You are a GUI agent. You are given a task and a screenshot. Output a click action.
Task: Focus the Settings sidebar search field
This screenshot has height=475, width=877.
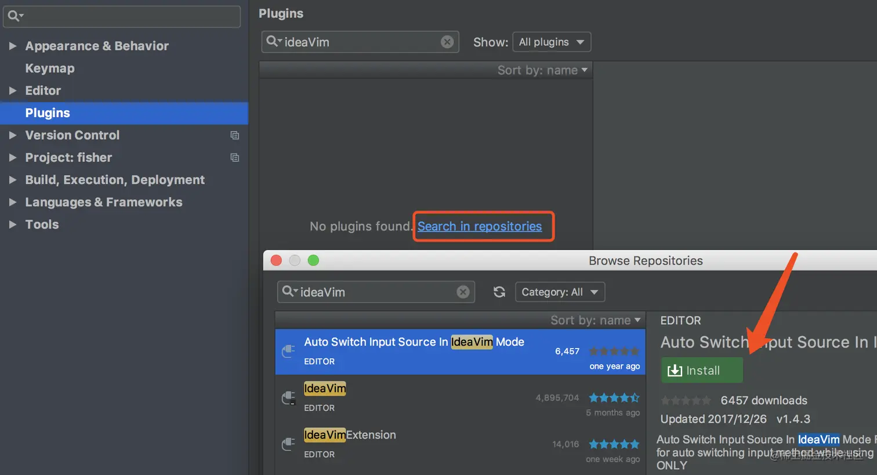pyautogui.click(x=122, y=16)
